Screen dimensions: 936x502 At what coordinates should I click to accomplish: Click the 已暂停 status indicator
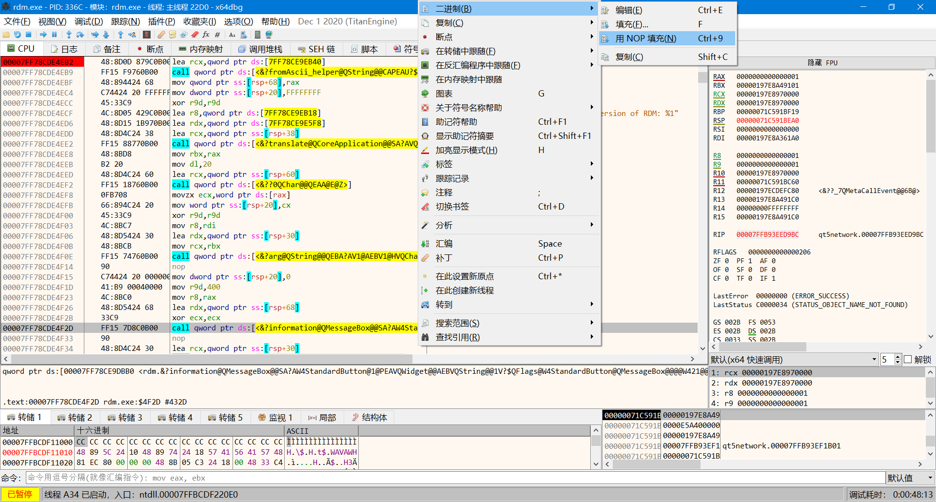pyautogui.click(x=20, y=494)
